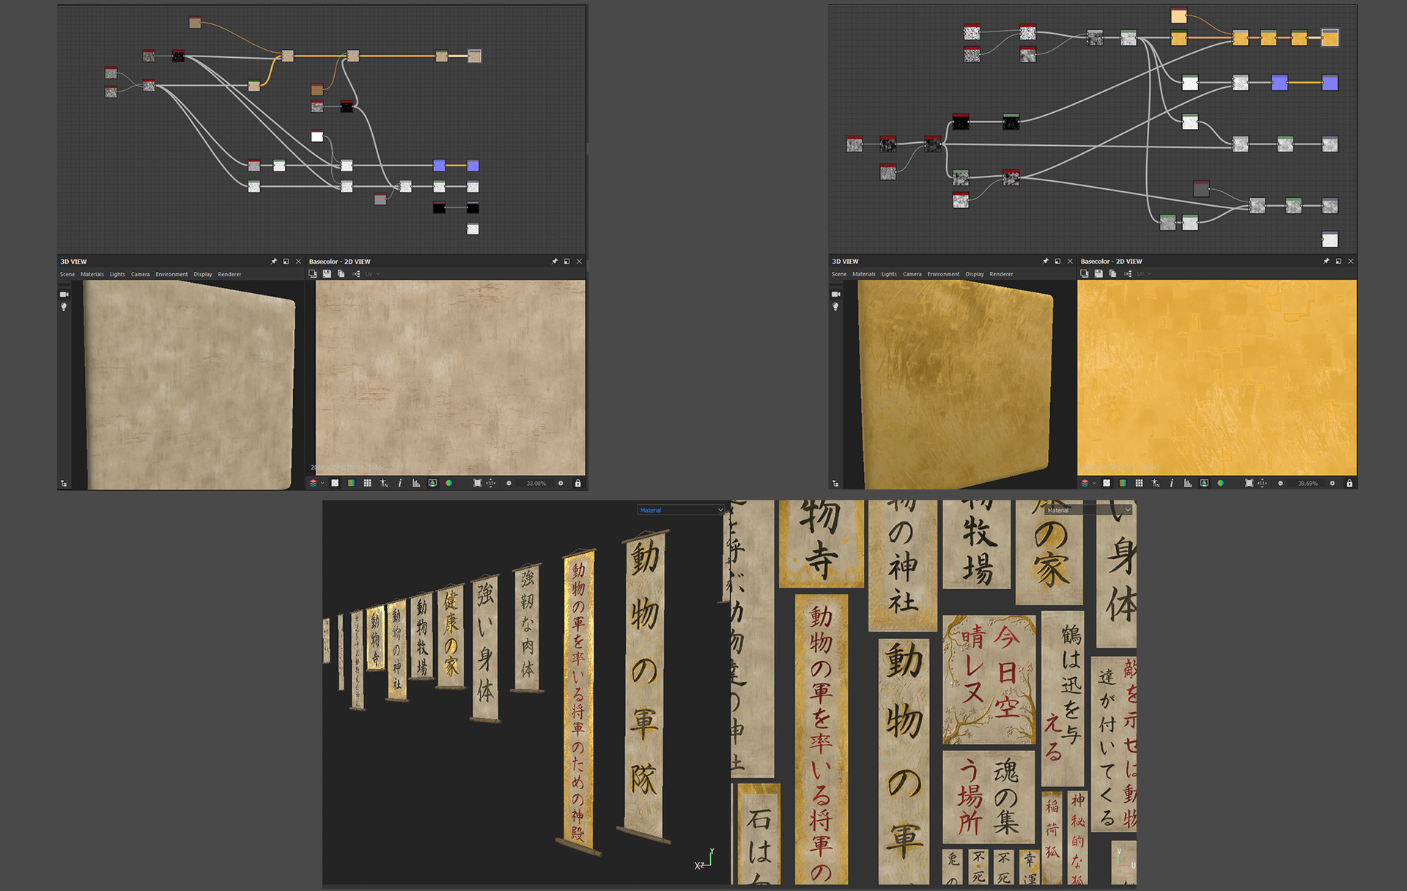Select purple normal node in paper graph
This screenshot has height=891, width=1407.
coord(439,166)
